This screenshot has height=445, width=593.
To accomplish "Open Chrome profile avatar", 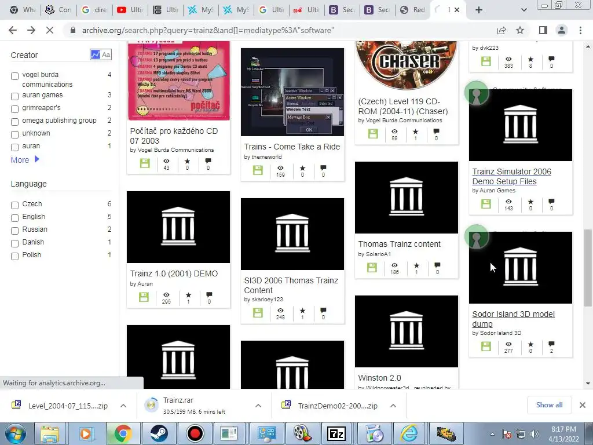I will point(562,30).
